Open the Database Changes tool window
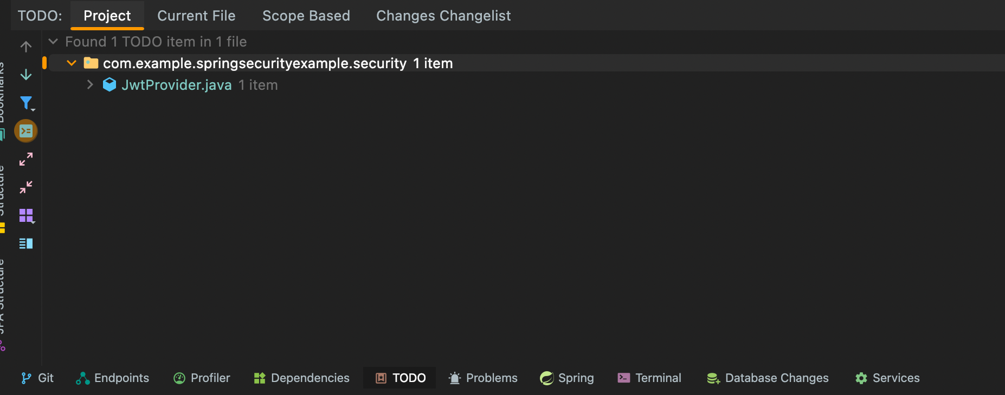The image size is (1005, 395). [x=768, y=378]
